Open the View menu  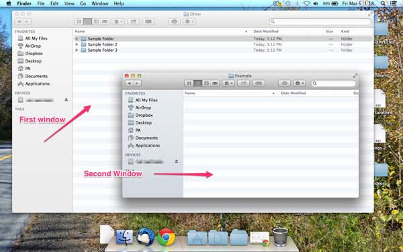coord(69,3)
